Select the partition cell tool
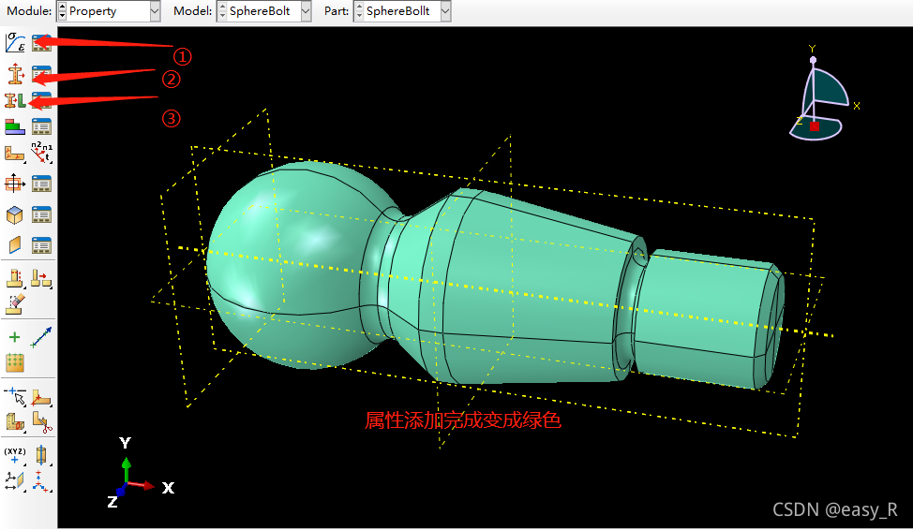 pos(15,423)
